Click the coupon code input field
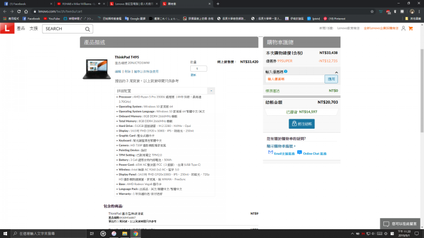 pyautogui.click(x=295, y=79)
